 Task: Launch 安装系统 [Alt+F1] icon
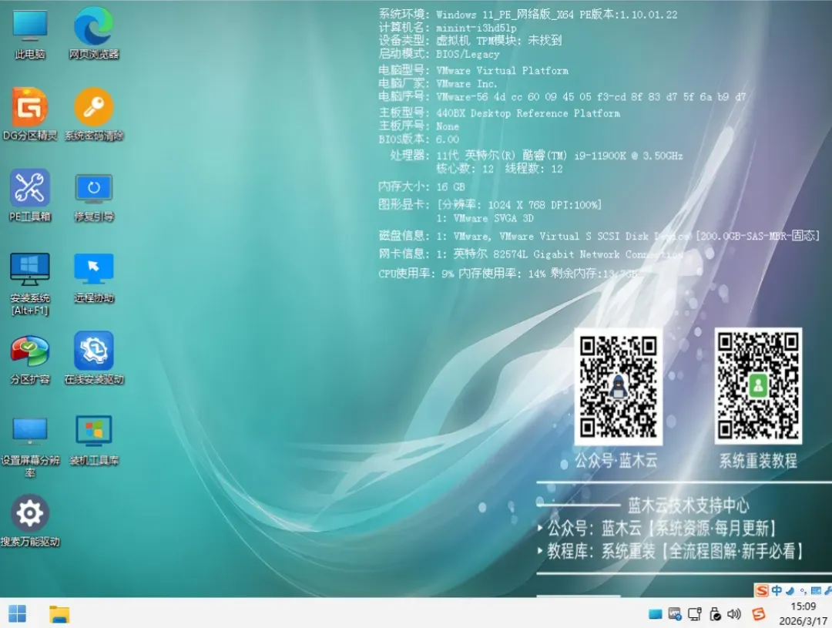[30, 284]
